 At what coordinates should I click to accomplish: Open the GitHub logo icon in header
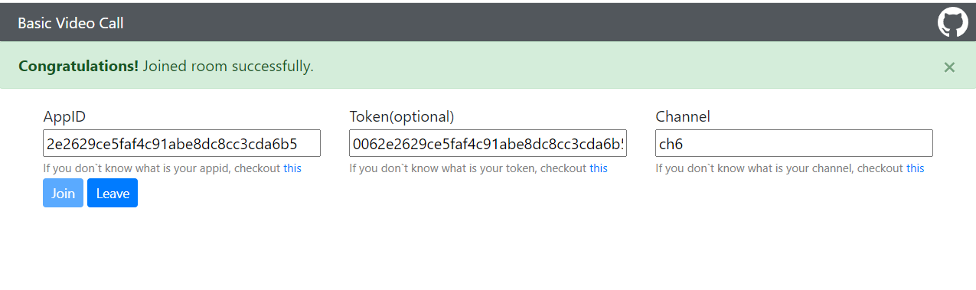[953, 22]
